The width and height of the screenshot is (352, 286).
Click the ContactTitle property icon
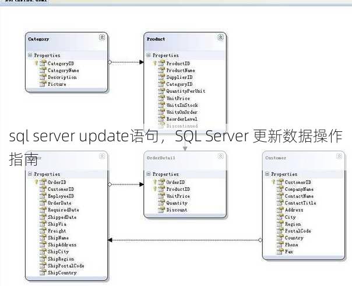(x=280, y=203)
